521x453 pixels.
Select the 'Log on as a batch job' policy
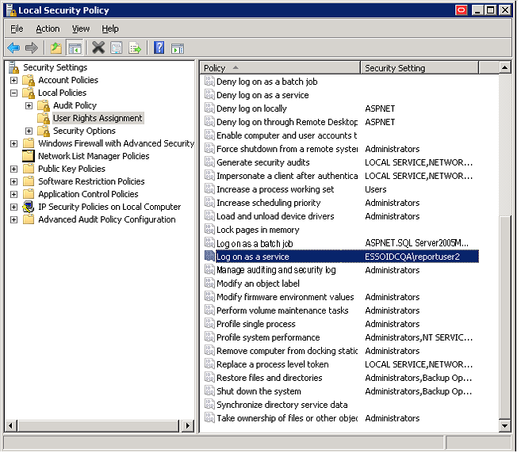point(255,244)
